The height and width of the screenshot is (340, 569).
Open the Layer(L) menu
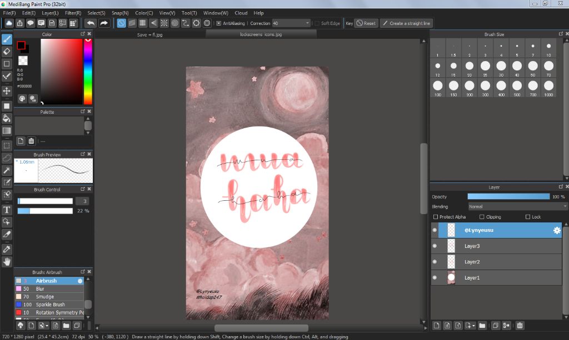[x=50, y=13]
